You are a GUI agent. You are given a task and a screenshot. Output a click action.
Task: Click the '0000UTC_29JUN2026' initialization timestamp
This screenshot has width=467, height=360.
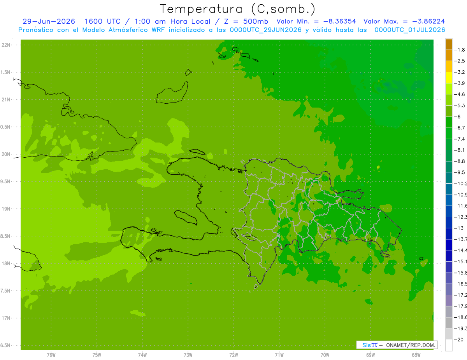(x=266, y=30)
